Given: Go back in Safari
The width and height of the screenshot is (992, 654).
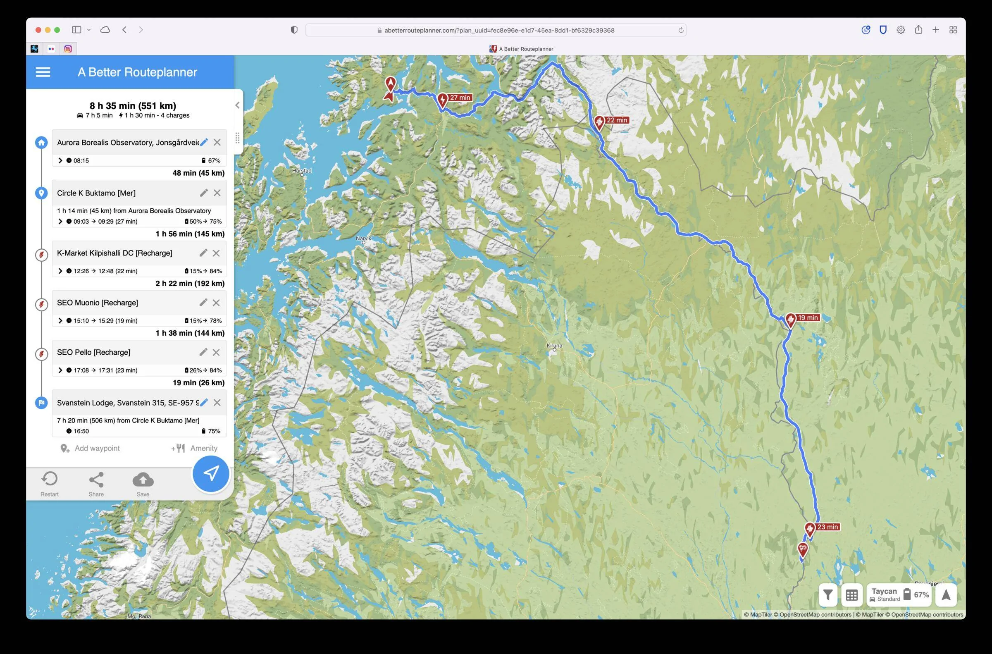Looking at the screenshot, I should click(x=124, y=30).
